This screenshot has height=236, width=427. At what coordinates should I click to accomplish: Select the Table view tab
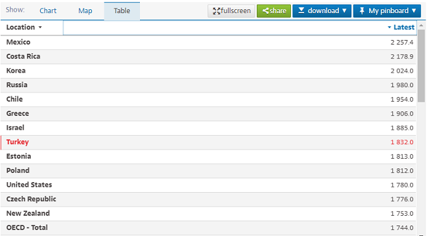pos(122,11)
